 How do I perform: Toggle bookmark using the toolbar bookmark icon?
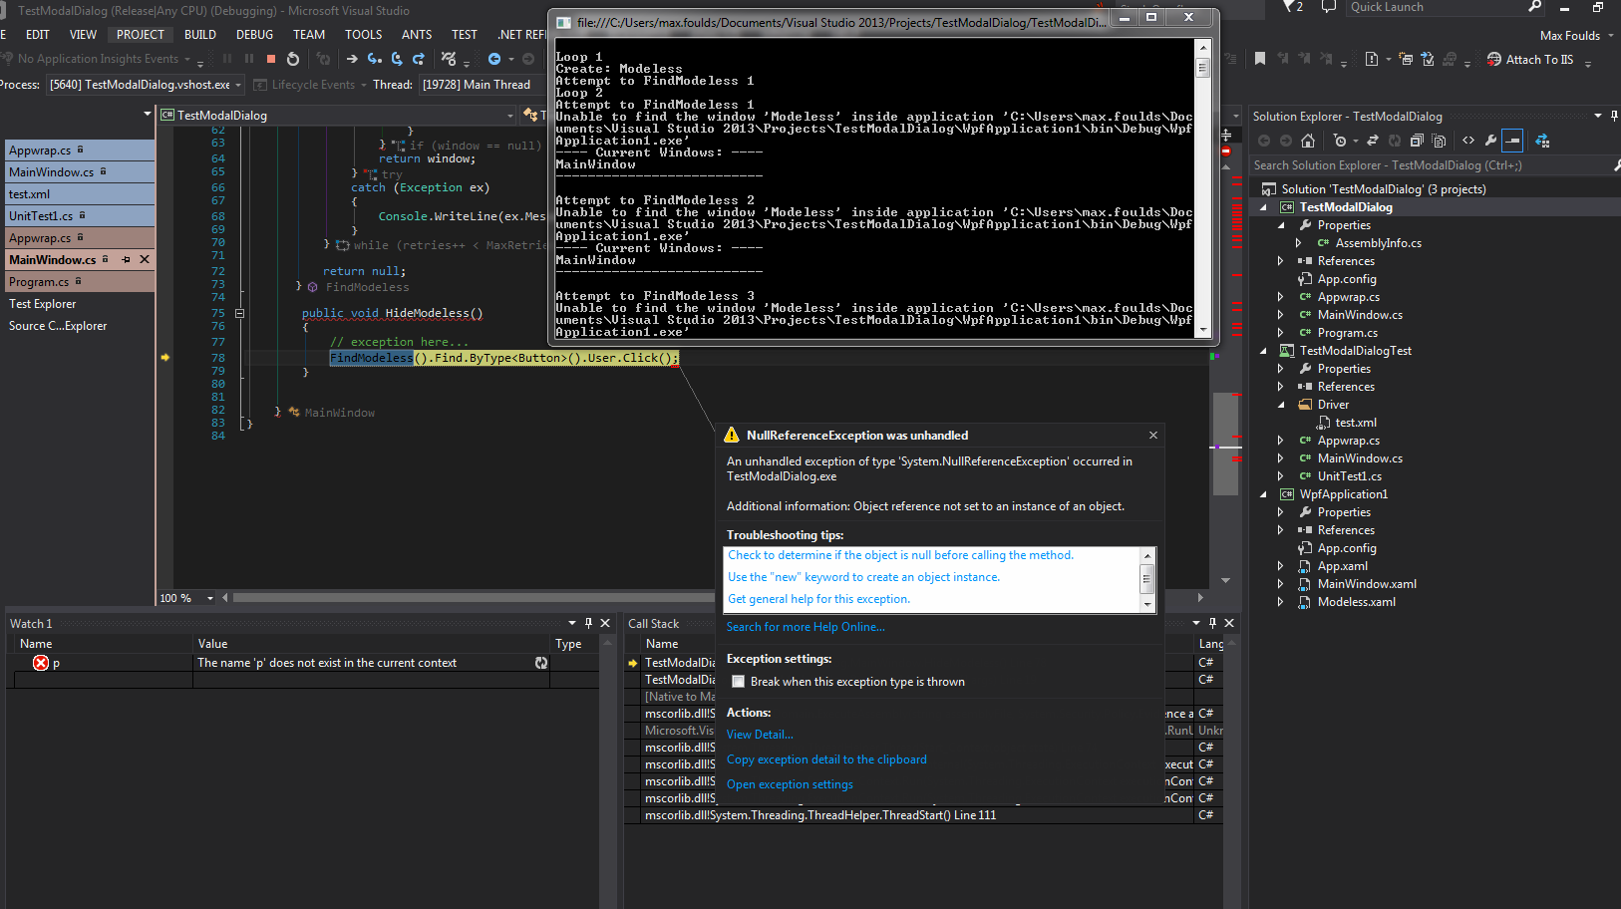(x=1260, y=59)
